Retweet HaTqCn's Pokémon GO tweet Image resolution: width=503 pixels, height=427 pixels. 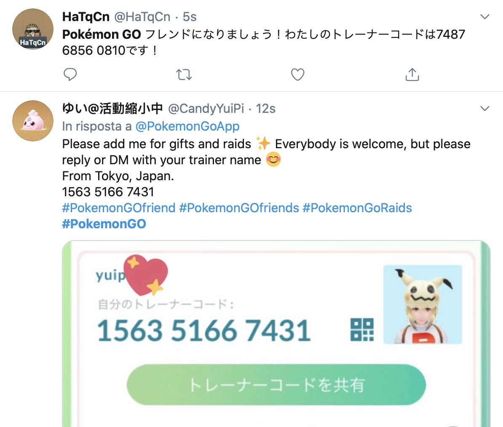point(184,75)
